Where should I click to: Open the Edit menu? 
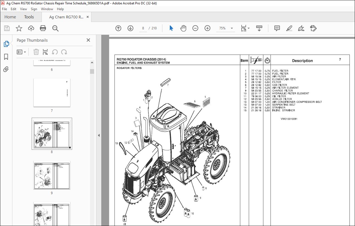click(x=13, y=9)
